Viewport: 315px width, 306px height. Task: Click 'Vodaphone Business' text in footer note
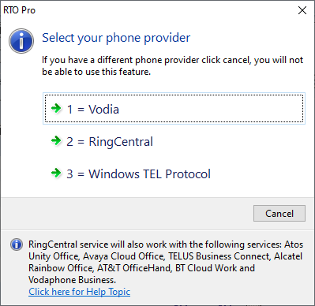pyautogui.click(x=72, y=280)
